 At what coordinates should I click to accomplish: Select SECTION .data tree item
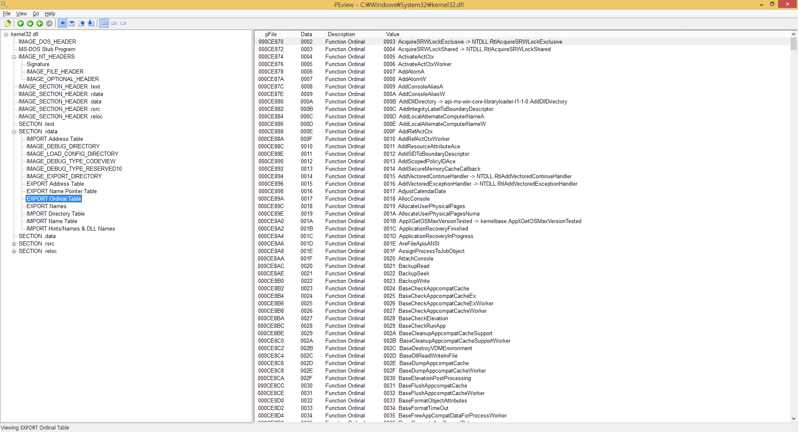(x=37, y=236)
